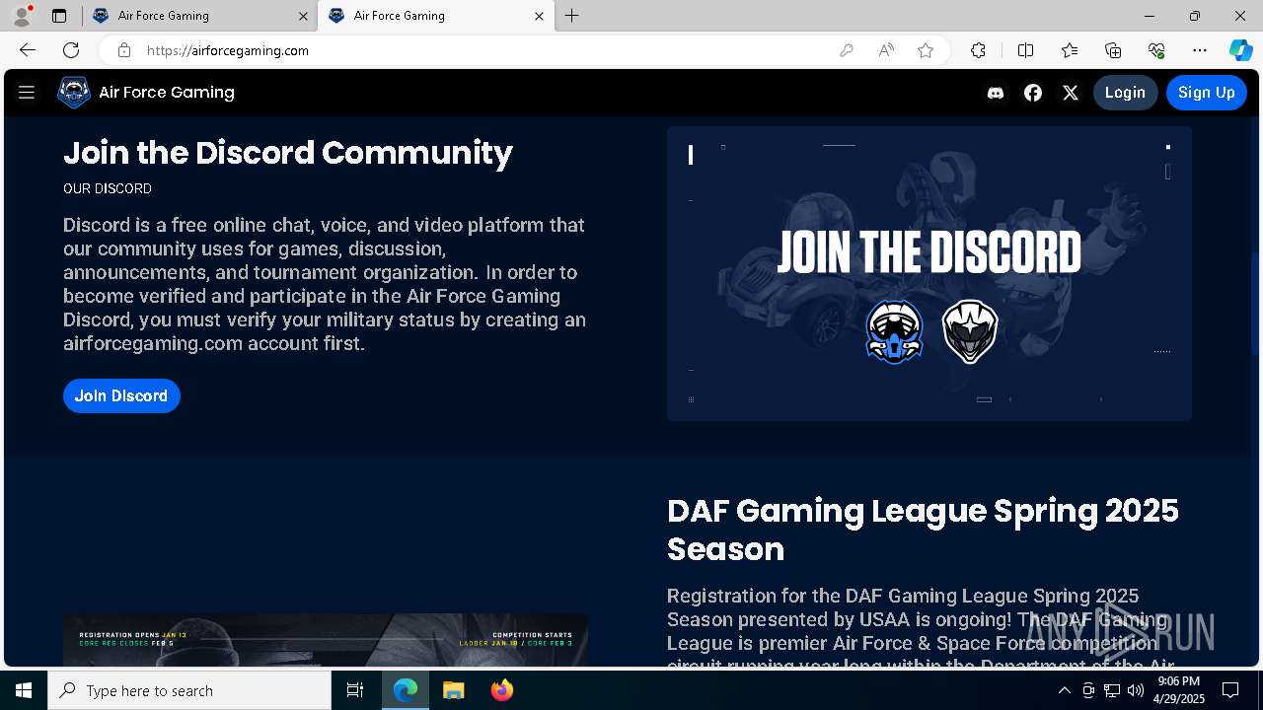1263x710 pixels.
Task: Open password manager key icon
Action: 846,50
